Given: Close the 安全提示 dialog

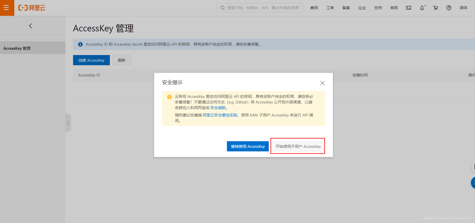Looking at the screenshot, I should point(322,83).
